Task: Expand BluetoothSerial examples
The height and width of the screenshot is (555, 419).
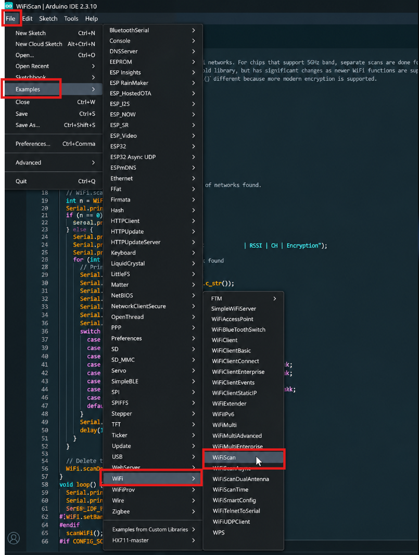Action: tap(153, 30)
